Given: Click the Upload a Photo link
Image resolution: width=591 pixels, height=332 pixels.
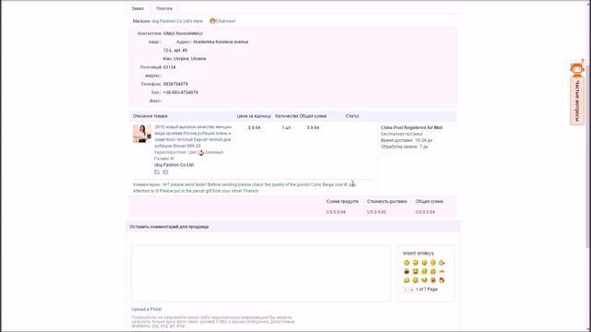Looking at the screenshot, I should 146,309.
